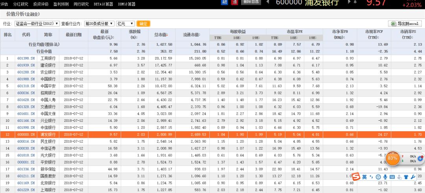Open the Sogou soft keyboard icon
425x193 pixels.
392,177
